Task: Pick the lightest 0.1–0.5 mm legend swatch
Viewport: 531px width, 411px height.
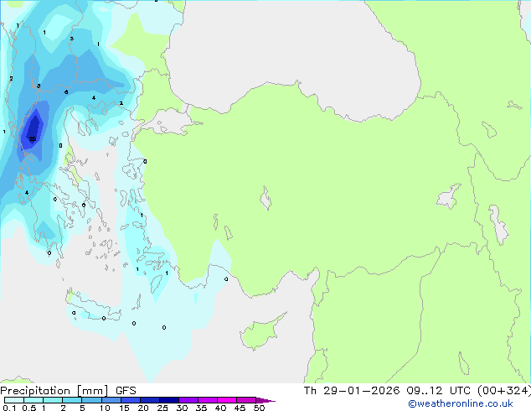Action: click(x=14, y=400)
